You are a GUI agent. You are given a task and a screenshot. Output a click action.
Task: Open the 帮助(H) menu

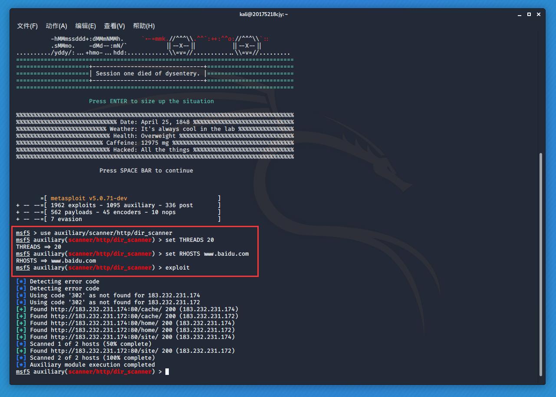point(144,26)
